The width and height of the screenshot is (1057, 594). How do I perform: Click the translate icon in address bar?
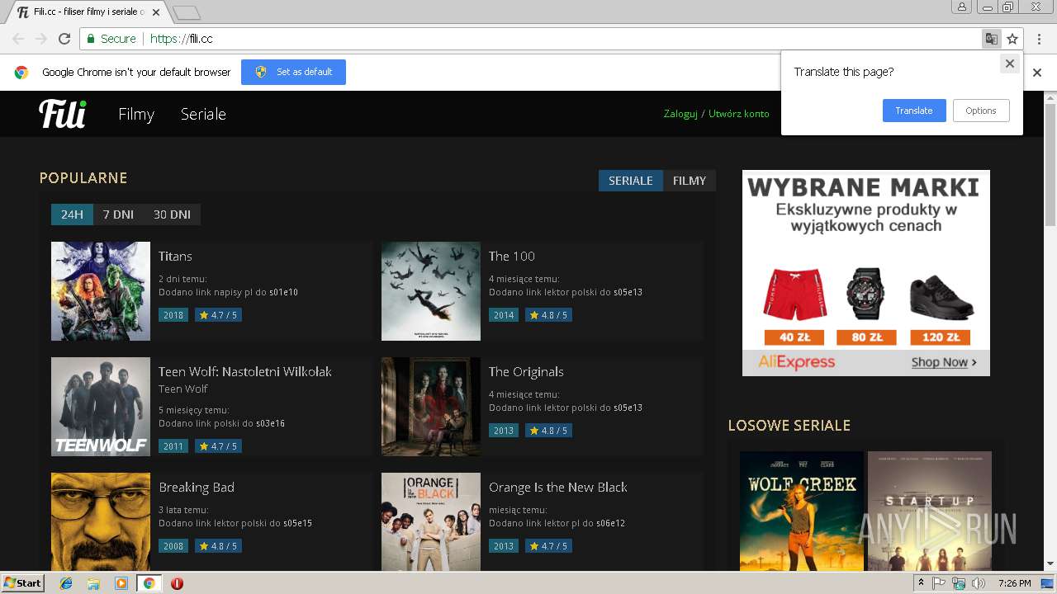[991, 39]
